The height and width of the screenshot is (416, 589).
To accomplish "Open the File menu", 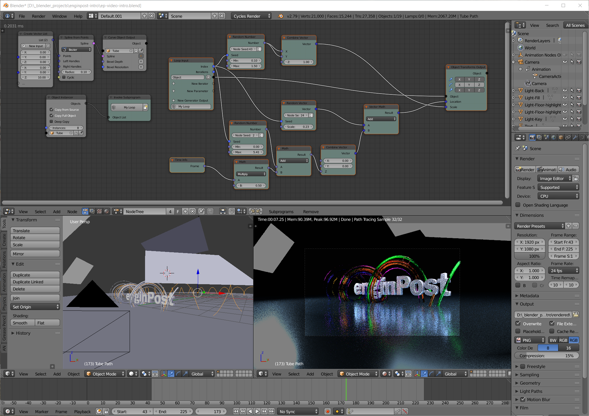I will pyautogui.click(x=22, y=16).
